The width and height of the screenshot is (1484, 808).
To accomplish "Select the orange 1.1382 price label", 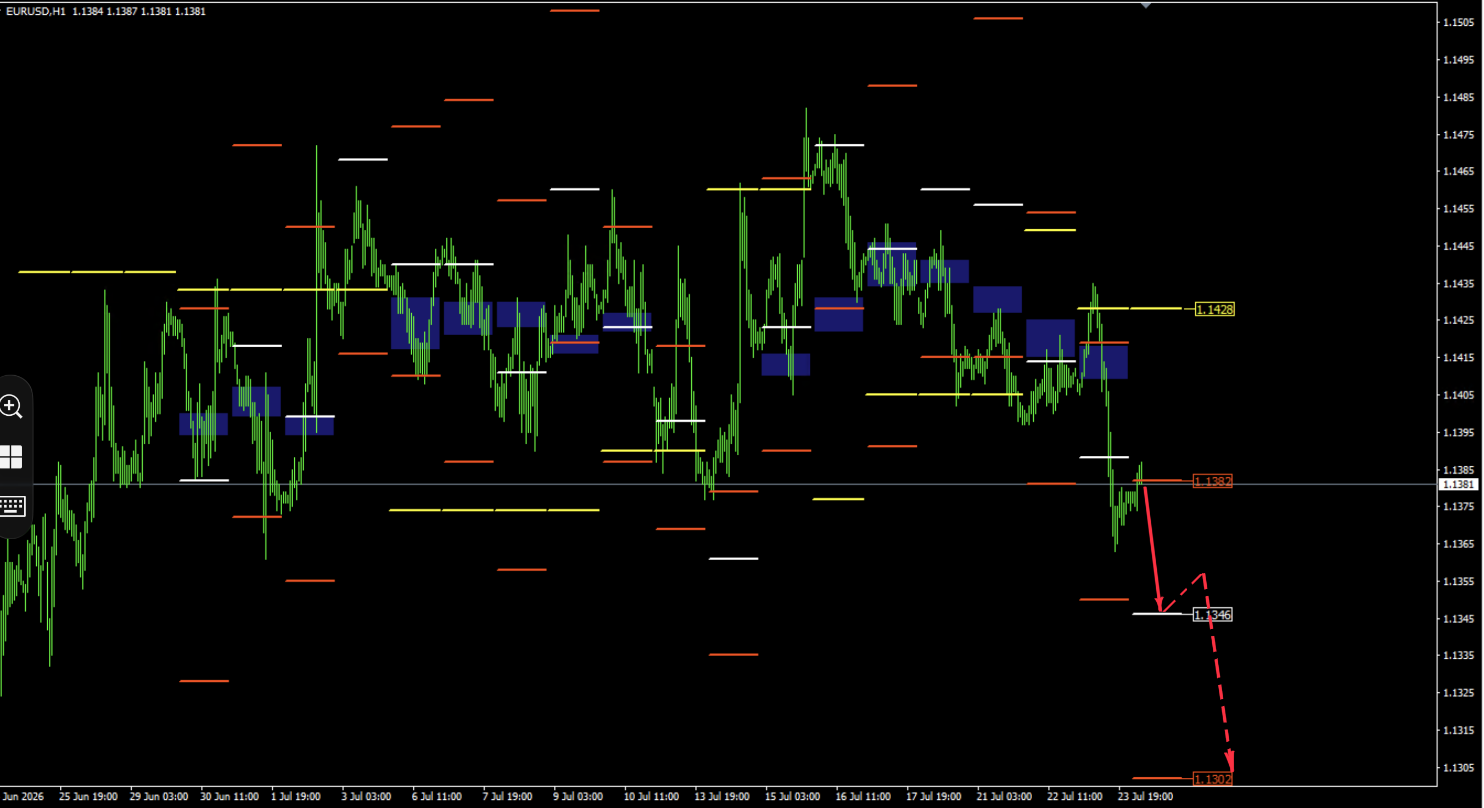I will [x=1213, y=481].
